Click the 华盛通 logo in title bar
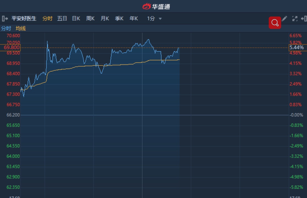 (x=156, y=6)
